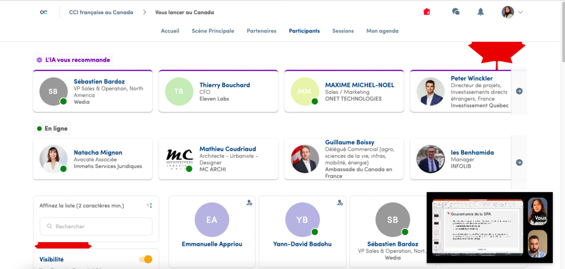
Task: Click add-contact icon on Emmanuelle Appriou card
Action: pos(249,203)
